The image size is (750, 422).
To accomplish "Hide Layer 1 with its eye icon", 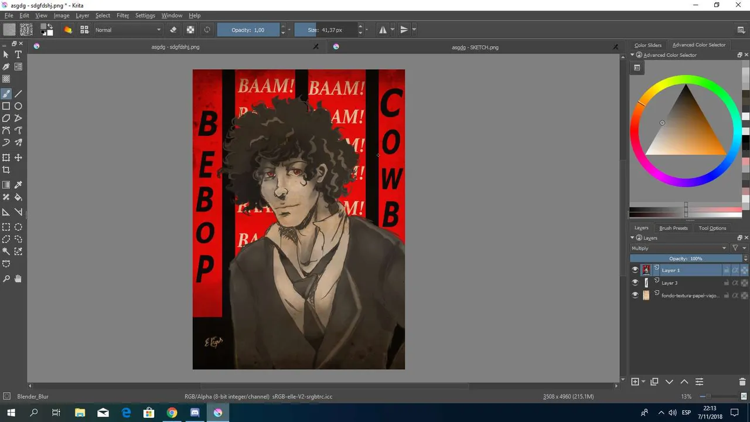I will [635, 270].
